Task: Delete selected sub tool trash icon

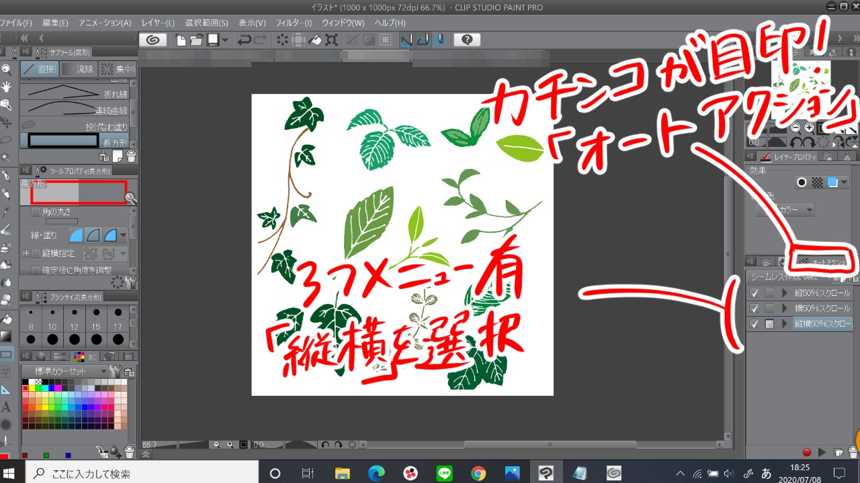Action: (x=130, y=156)
